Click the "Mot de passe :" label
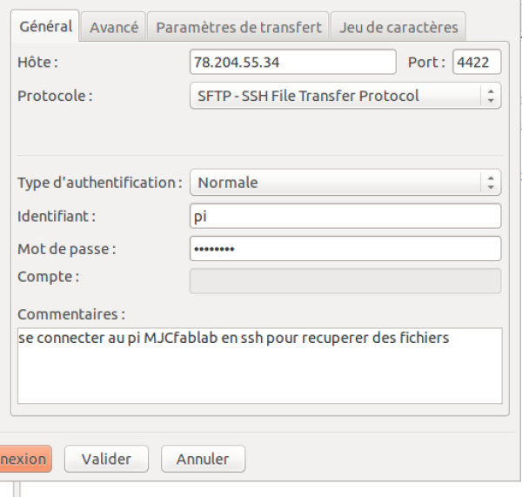 pyautogui.click(x=67, y=249)
